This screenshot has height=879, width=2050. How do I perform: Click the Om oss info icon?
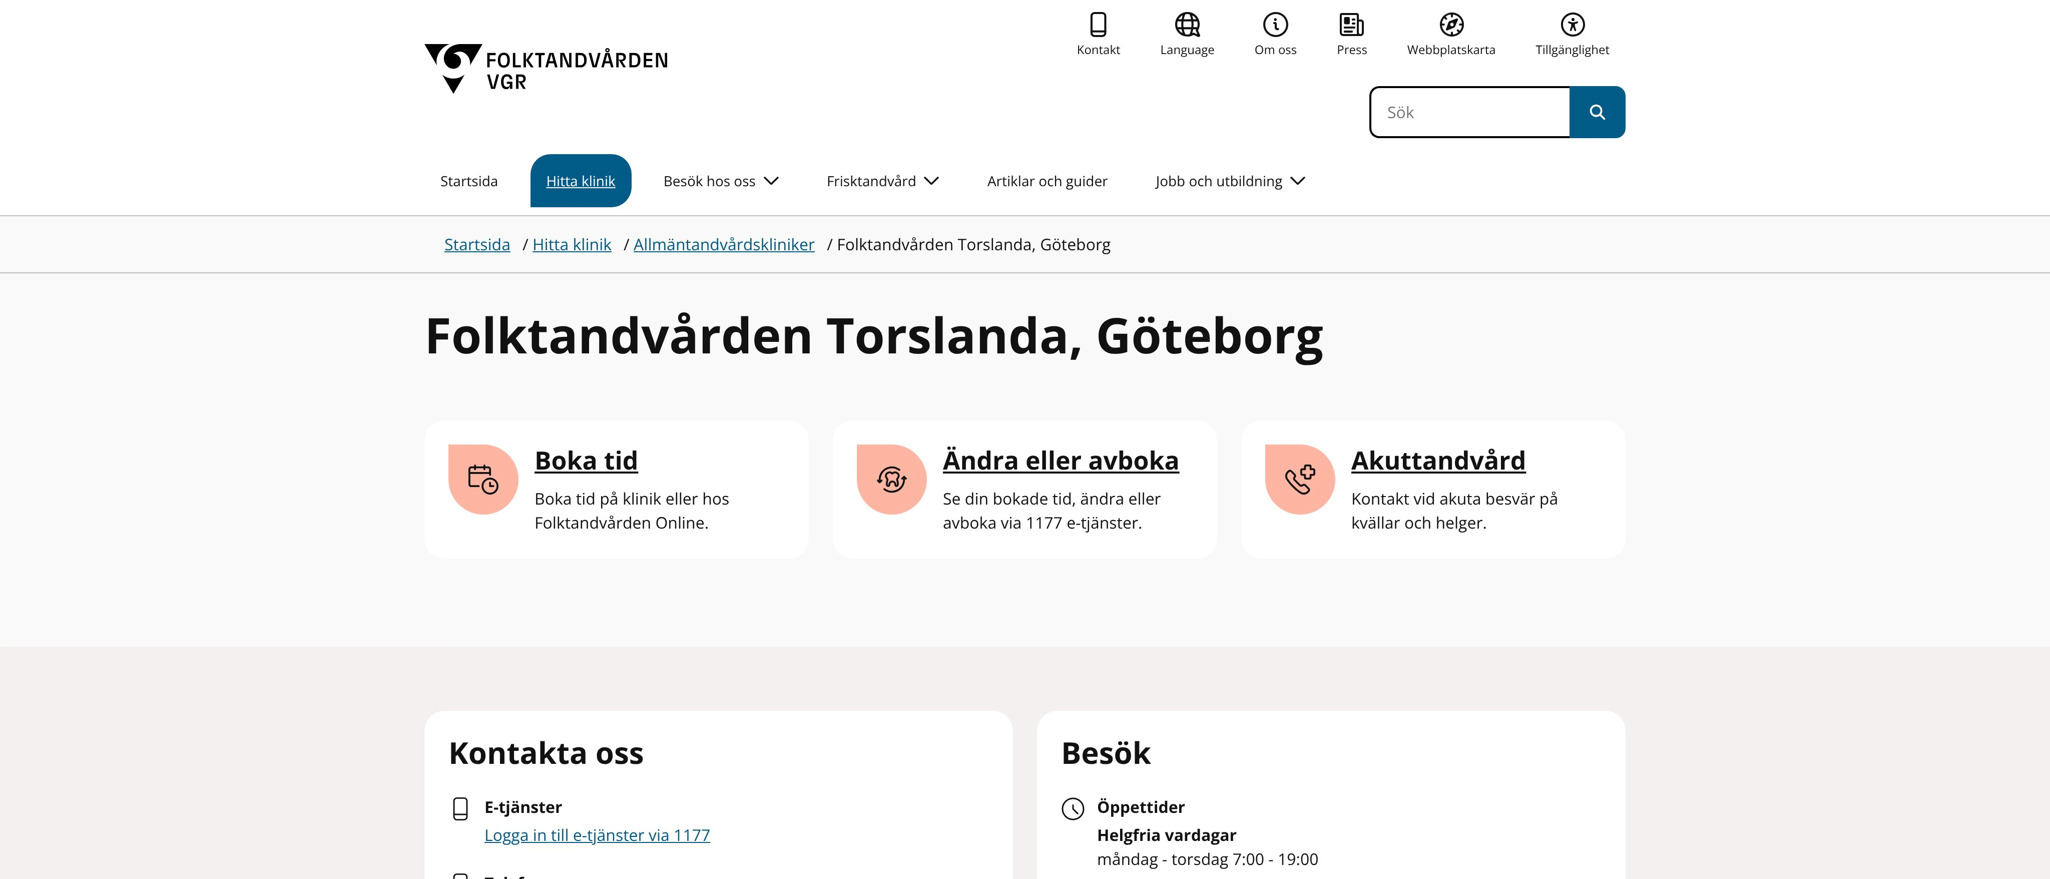click(1276, 25)
